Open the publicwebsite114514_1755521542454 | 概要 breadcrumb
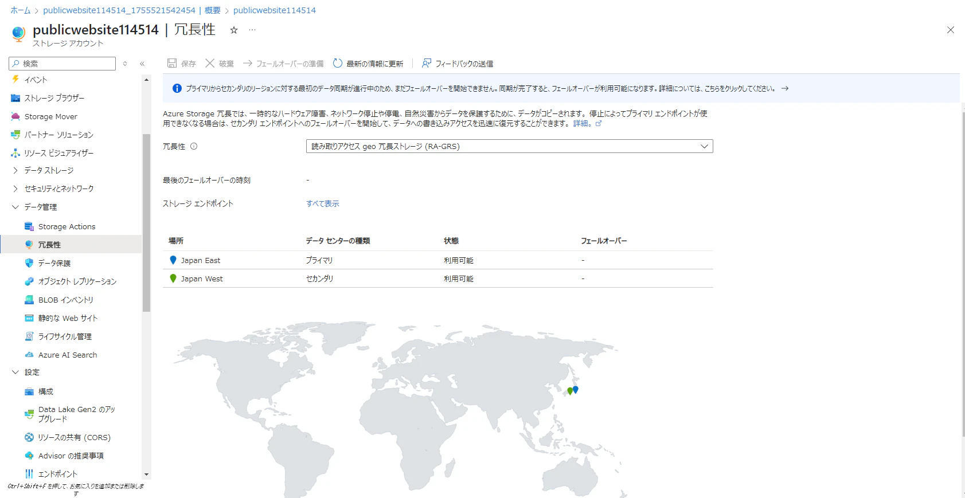Screen dimensions: 965x498 (x=132, y=10)
